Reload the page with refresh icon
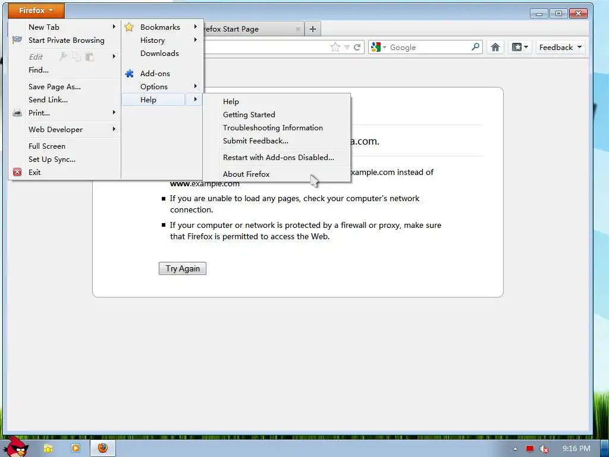 [357, 48]
